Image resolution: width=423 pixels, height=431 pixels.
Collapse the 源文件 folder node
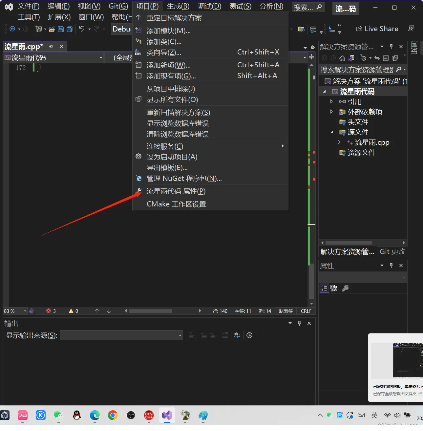pos(332,132)
